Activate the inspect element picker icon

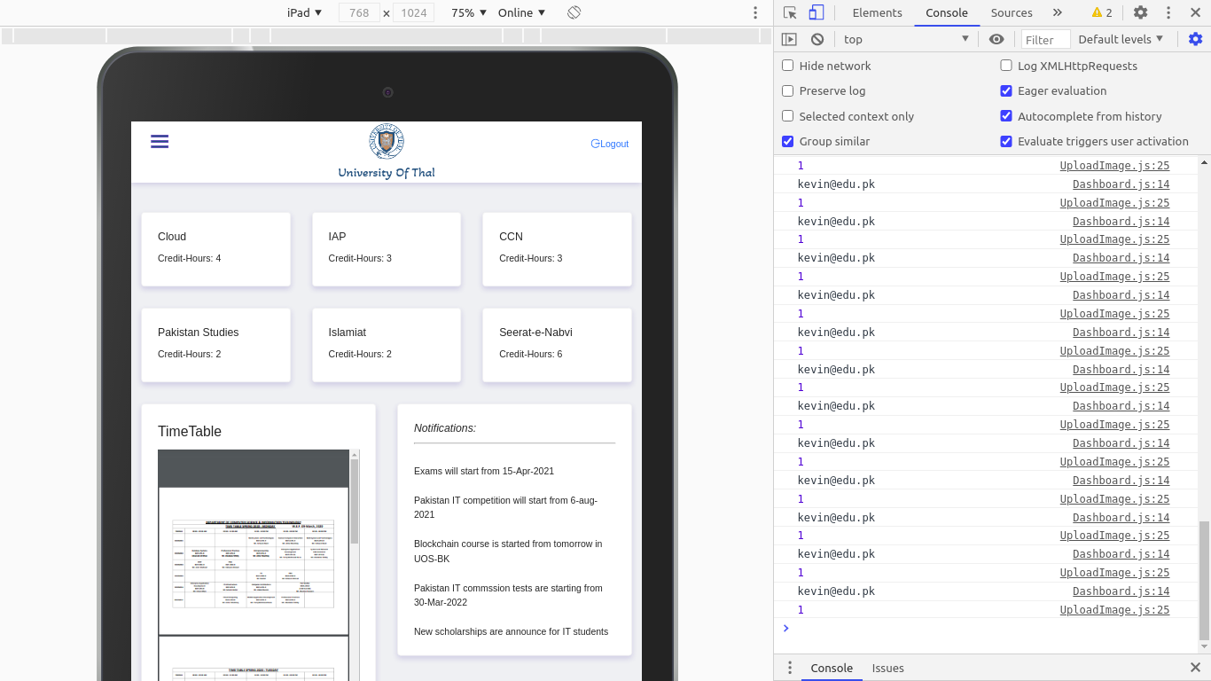click(x=790, y=12)
